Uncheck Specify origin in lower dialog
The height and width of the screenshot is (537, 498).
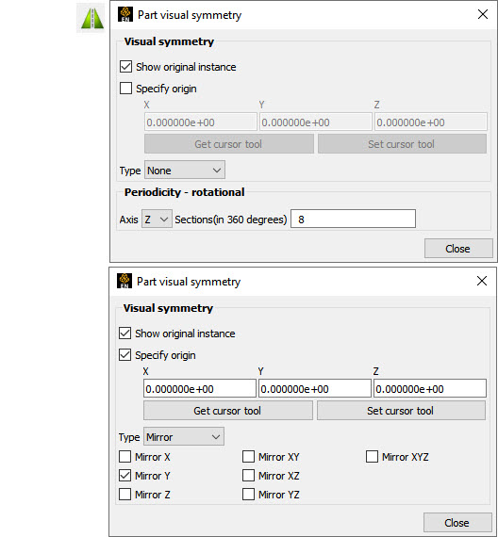coord(124,354)
